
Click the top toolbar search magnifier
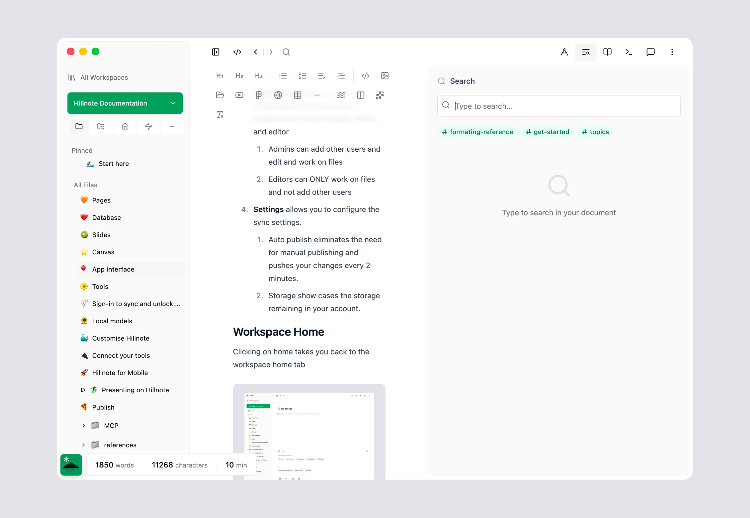point(286,52)
